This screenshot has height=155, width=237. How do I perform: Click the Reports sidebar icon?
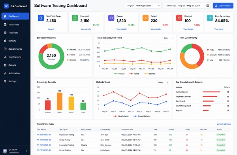point(5,65)
